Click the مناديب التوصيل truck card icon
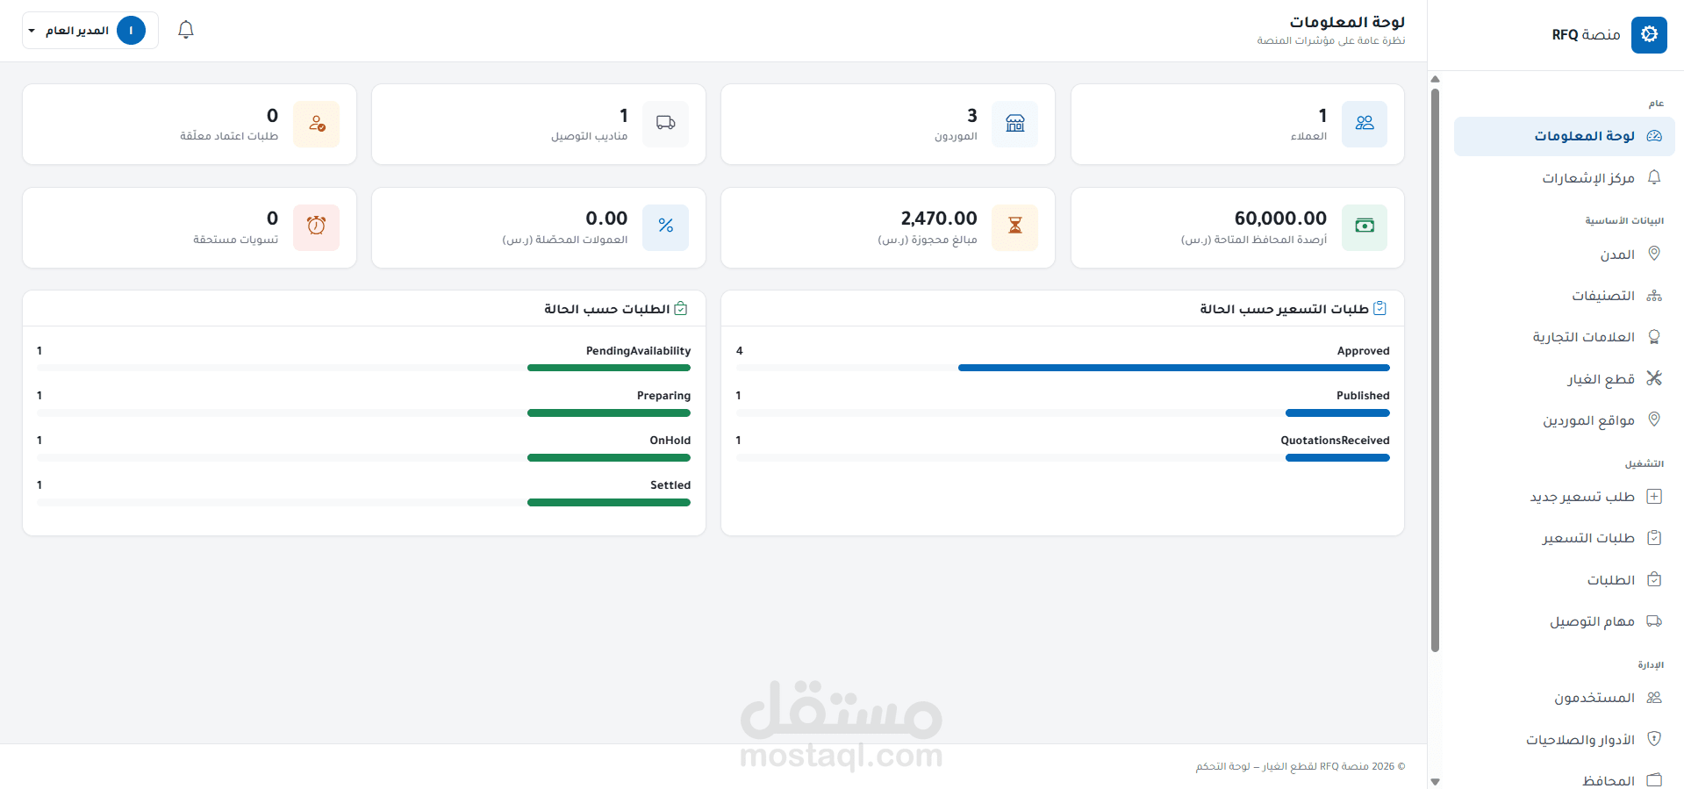 click(665, 124)
